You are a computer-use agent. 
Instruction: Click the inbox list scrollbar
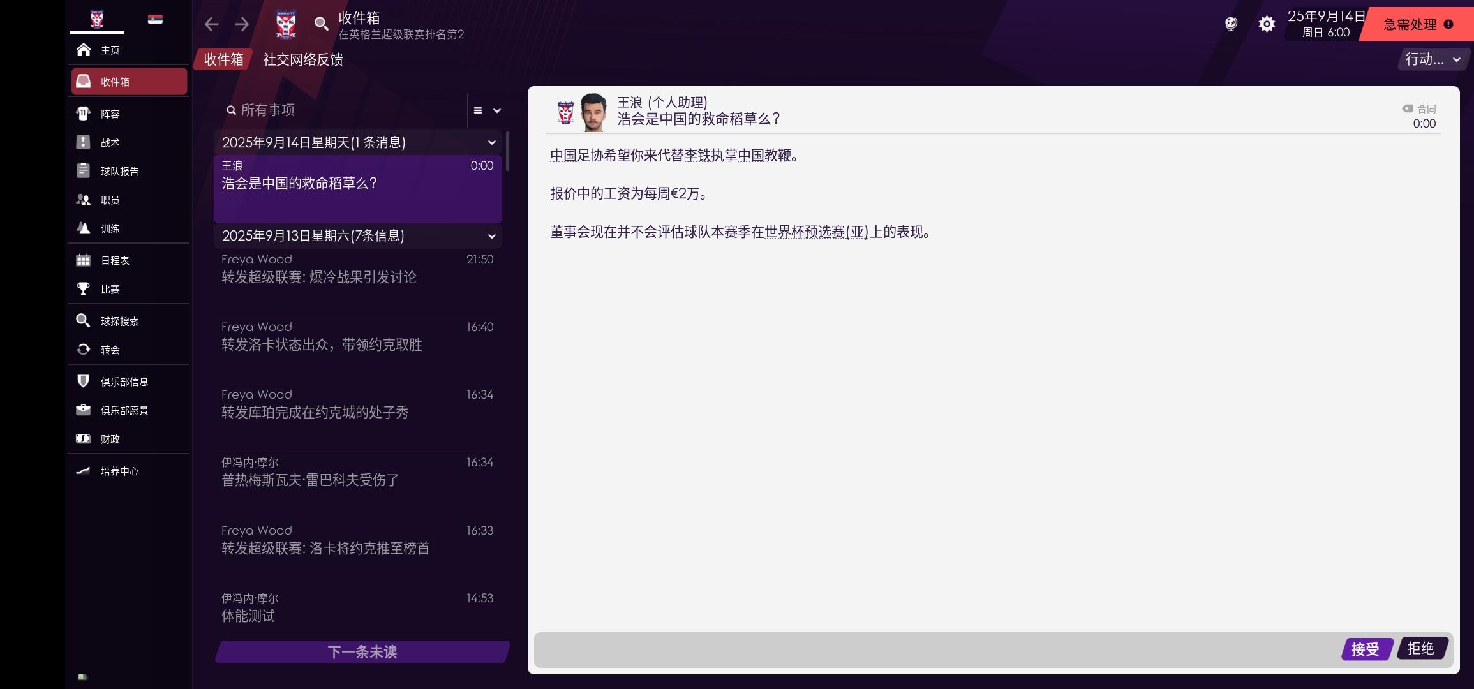tap(507, 151)
